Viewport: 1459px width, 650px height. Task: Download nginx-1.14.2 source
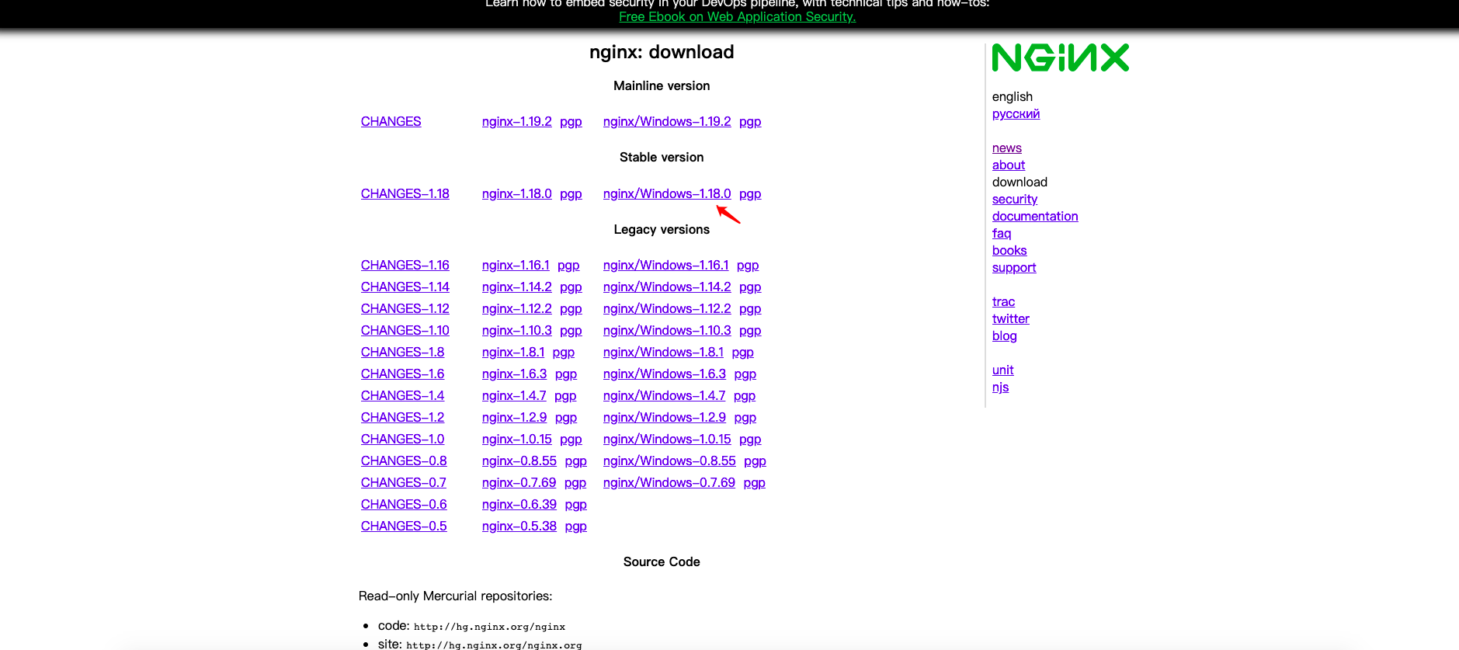click(516, 287)
